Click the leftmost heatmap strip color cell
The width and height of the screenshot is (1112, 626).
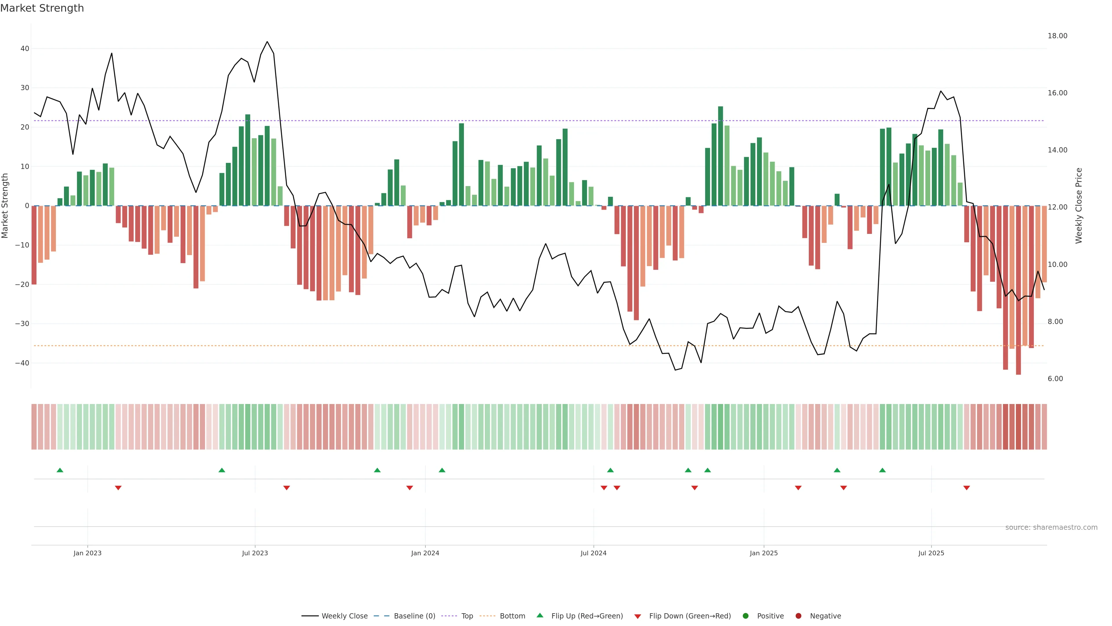coord(34,426)
